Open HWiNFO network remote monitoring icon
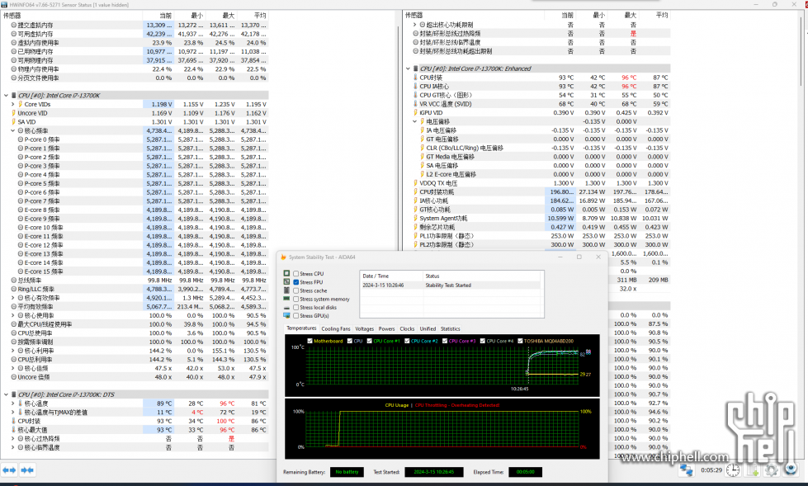808x486 pixels. click(686, 470)
